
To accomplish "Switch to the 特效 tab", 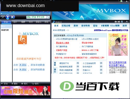I will point(31,22).
